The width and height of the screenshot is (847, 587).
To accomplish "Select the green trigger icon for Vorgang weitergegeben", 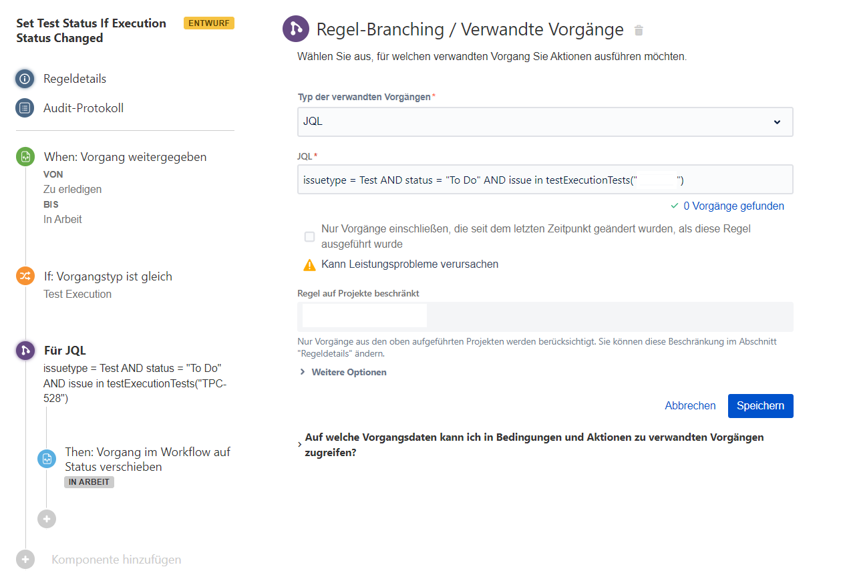I will point(25,157).
